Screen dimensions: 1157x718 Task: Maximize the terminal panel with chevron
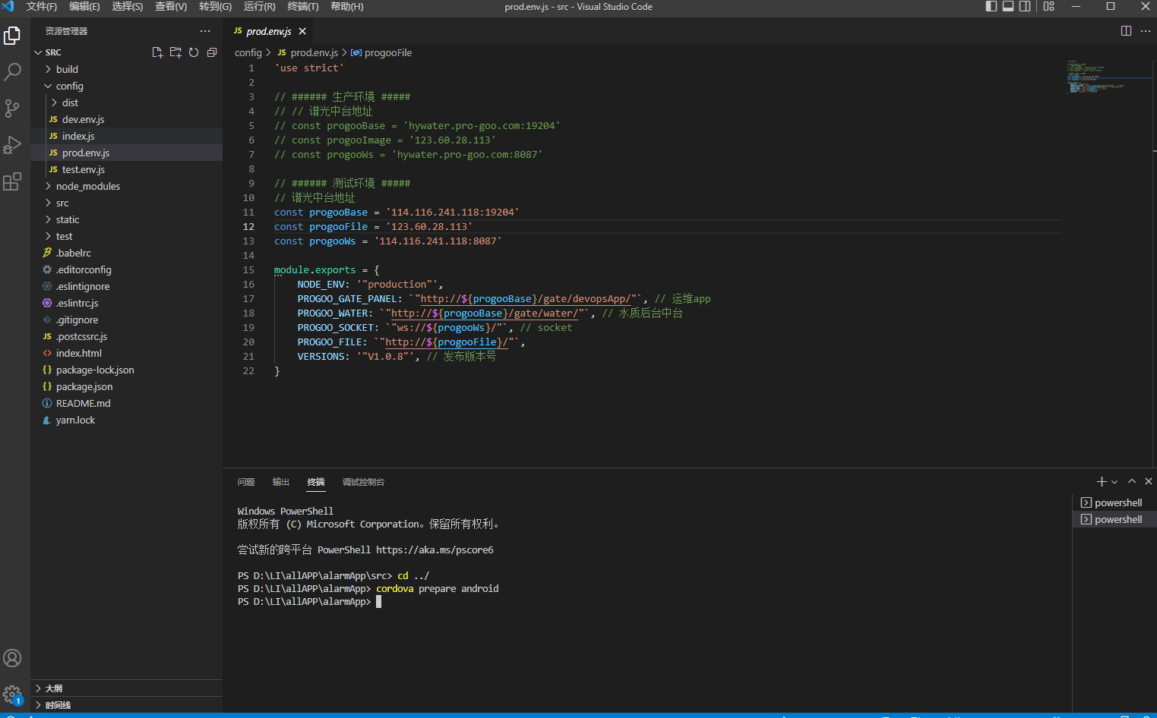(1132, 481)
